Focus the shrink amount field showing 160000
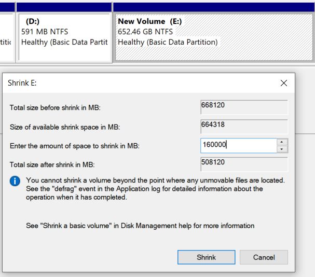315x277 pixels. point(239,146)
